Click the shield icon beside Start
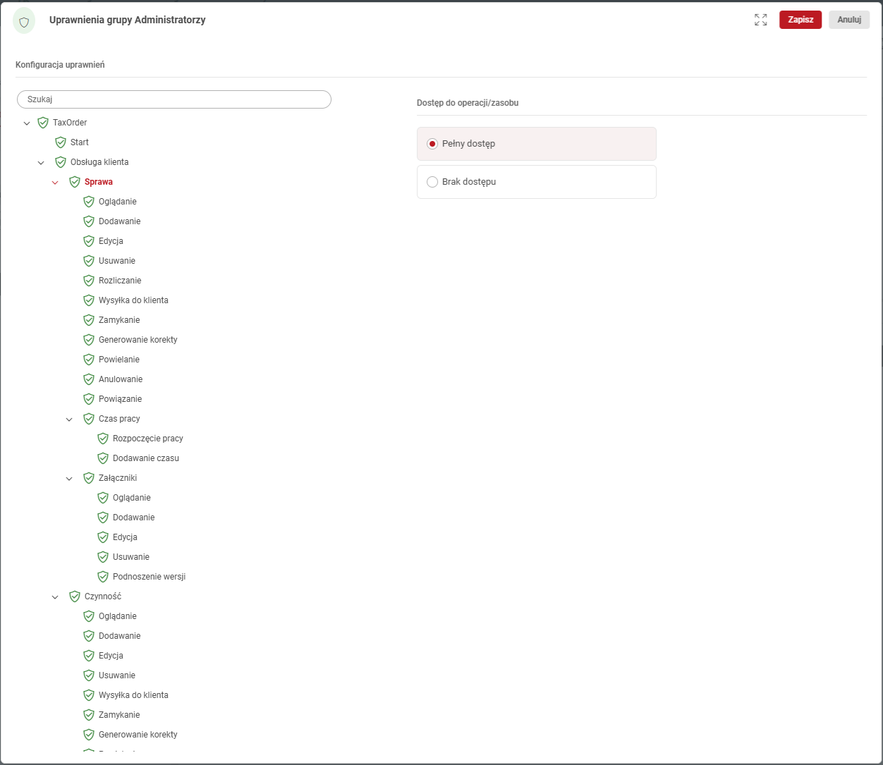The image size is (883, 765). (61, 142)
